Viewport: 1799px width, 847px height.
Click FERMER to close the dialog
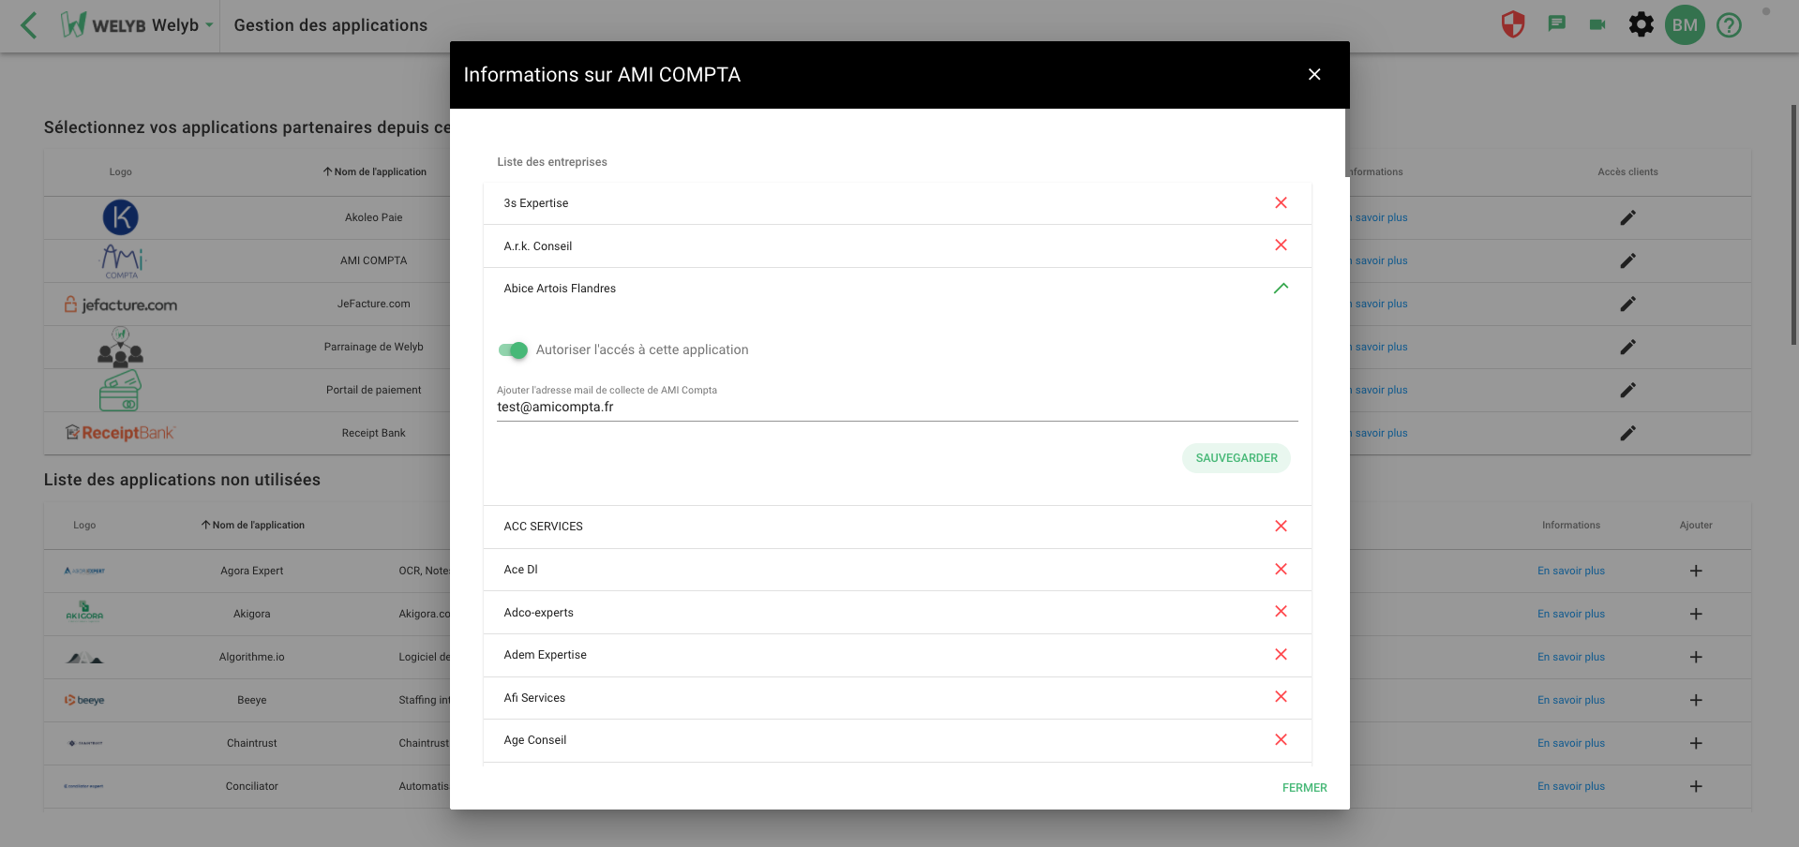pyautogui.click(x=1304, y=788)
